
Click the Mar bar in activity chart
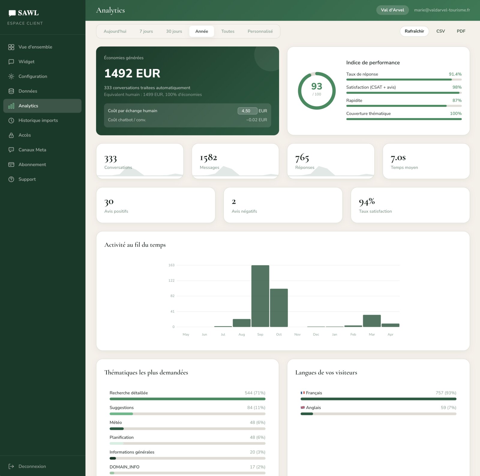372,321
